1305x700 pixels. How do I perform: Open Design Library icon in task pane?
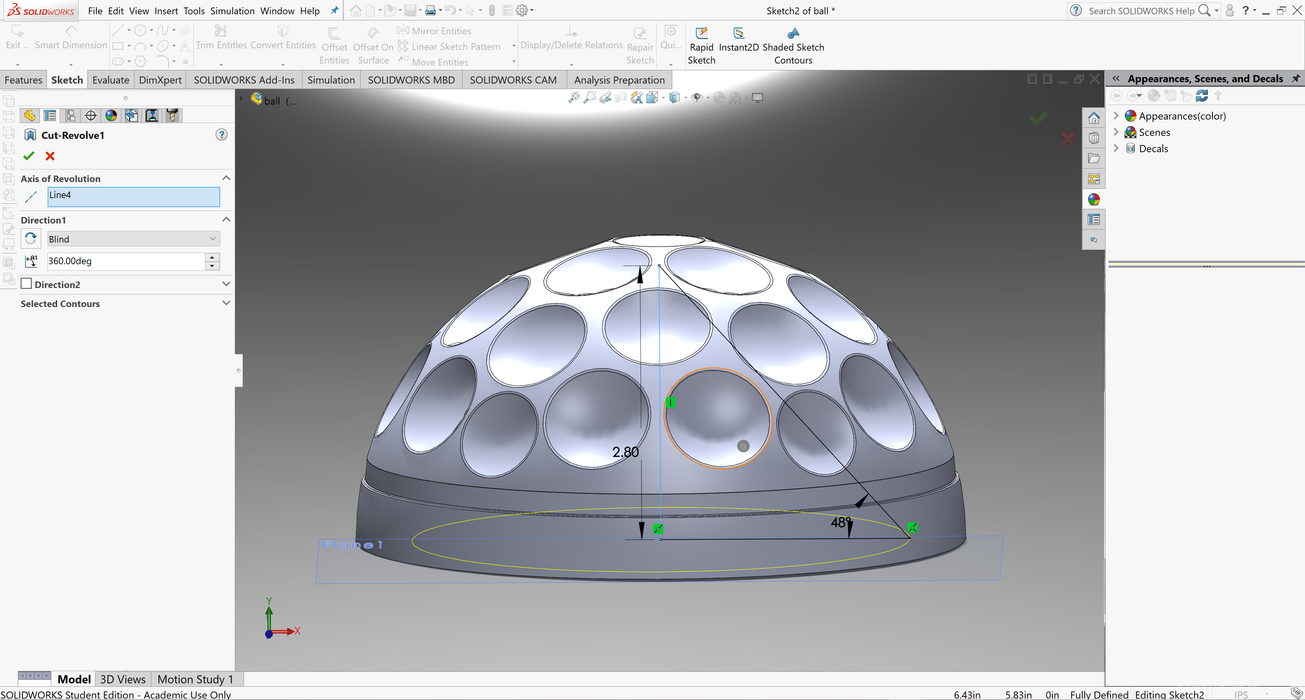coord(1094,138)
